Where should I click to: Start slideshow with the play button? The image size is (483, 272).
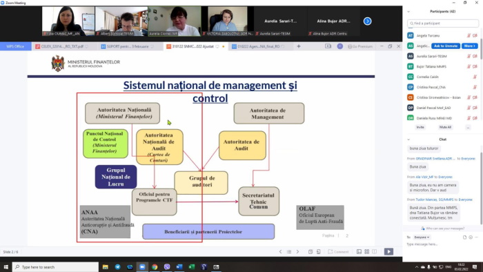(388, 252)
